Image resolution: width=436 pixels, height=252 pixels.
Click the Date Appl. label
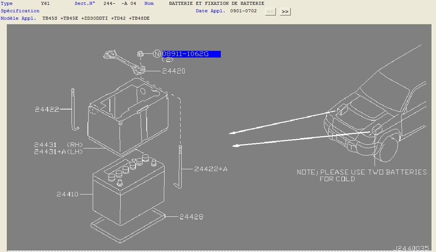pyautogui.click(x=210, y=11)
